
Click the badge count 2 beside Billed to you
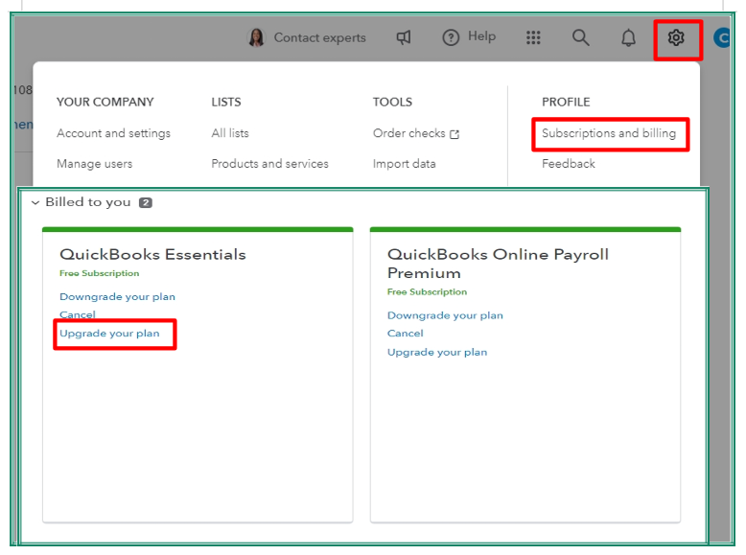[146, 203]
